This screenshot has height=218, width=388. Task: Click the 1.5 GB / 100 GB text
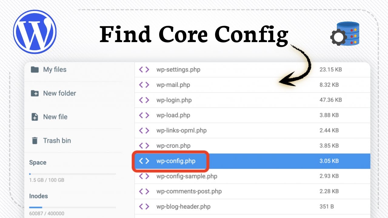[47, 180]
